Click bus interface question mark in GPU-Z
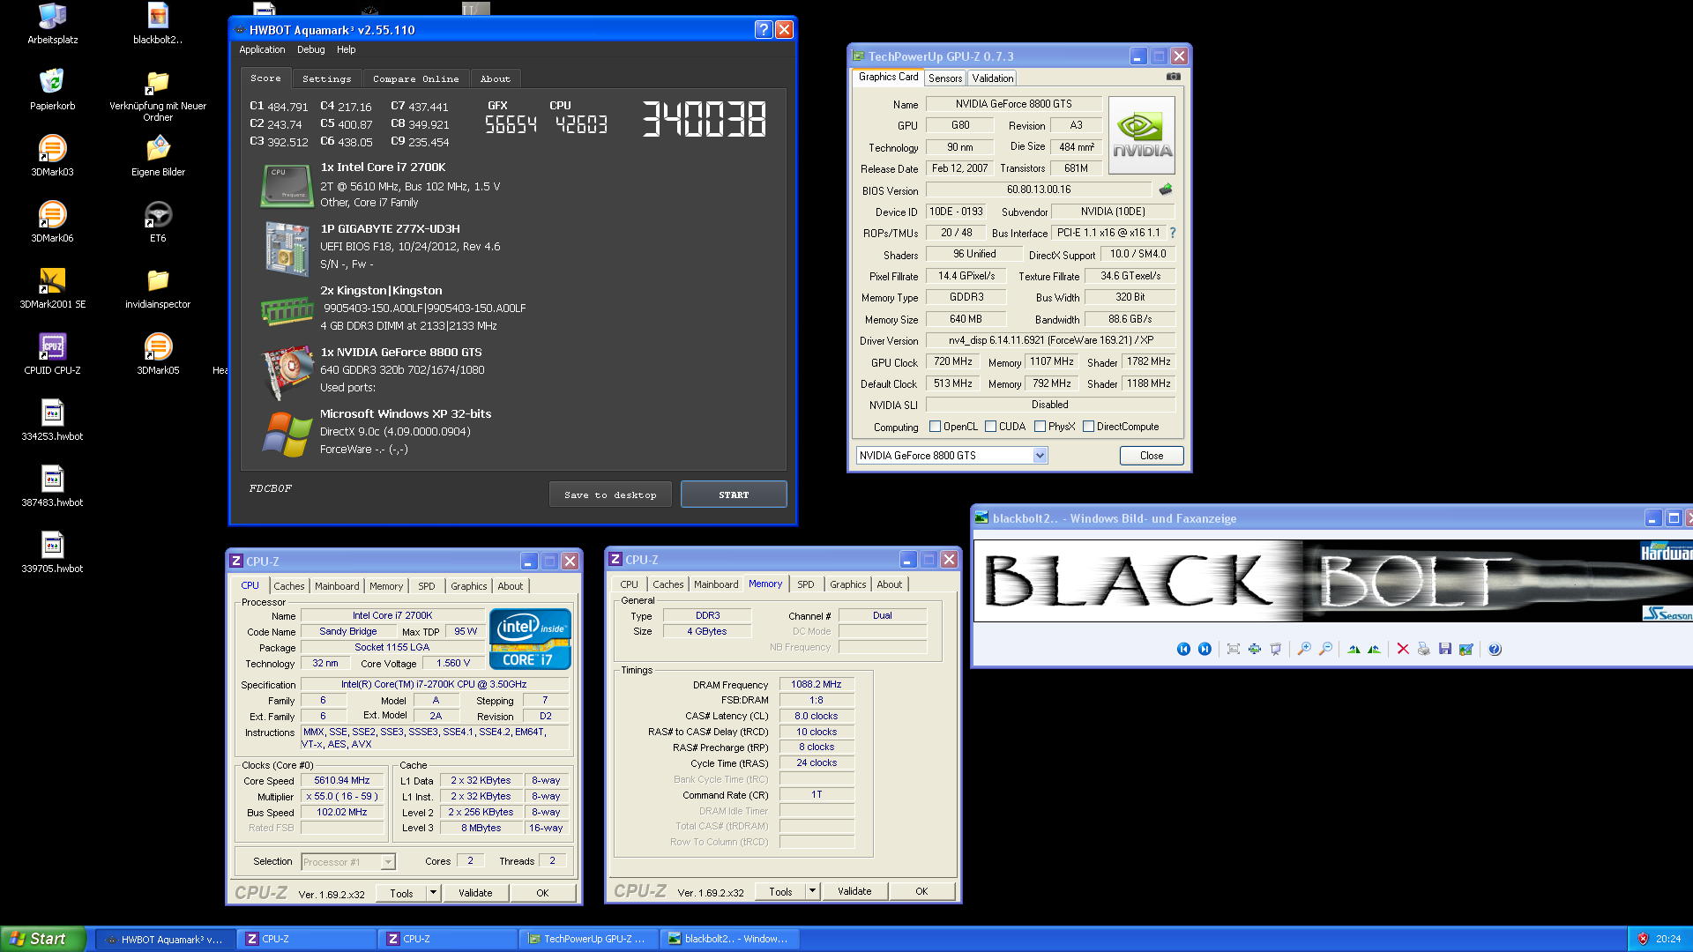Image resolution: width=1693 pixels, height=952 pixels. (1173, 233)
